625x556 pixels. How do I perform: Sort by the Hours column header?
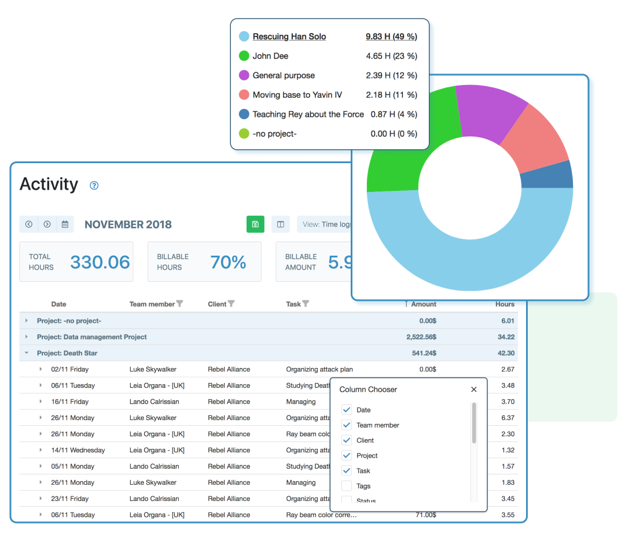(x=505, y=304)
